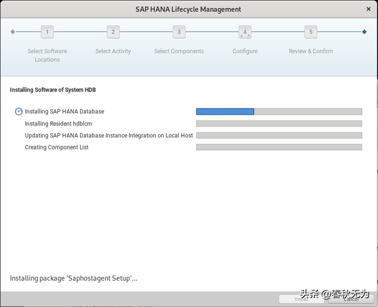Image resolution: width=378 pixels, height=307 pixels.
Task: Click 'Creating Component List' text
Action: point(57,148)
